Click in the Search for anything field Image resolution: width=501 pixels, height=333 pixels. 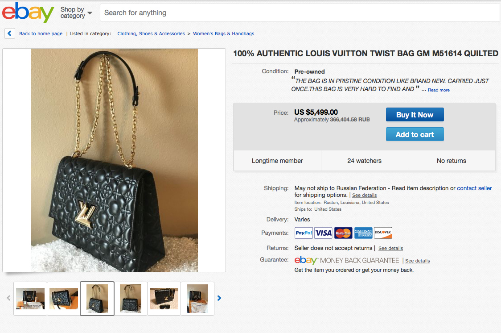pyautogui.click(x=300, y=12)
